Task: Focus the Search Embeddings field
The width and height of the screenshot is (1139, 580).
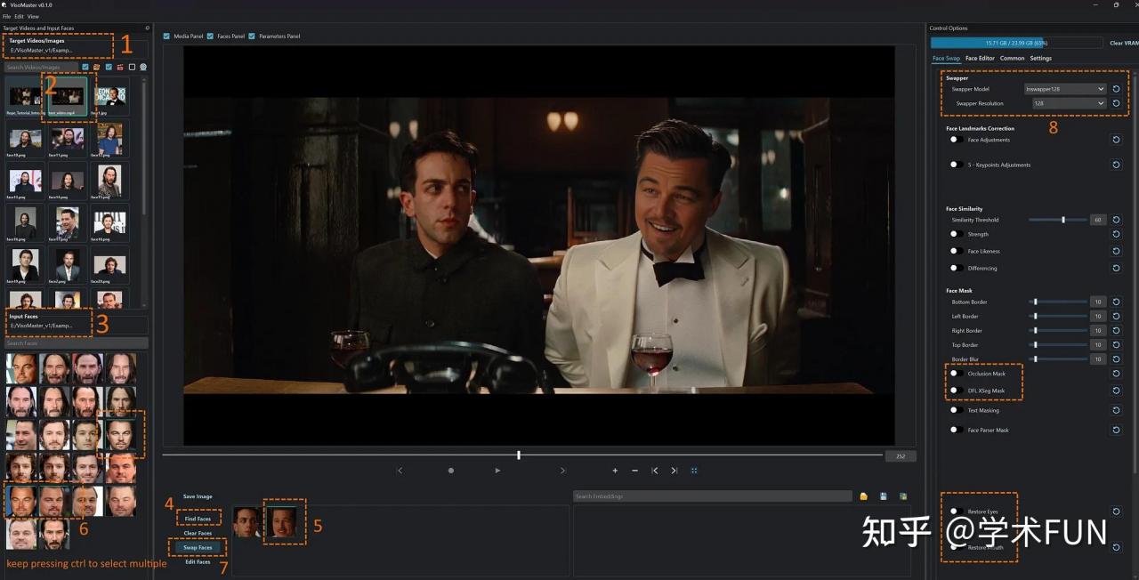Action: click(714, 496)
